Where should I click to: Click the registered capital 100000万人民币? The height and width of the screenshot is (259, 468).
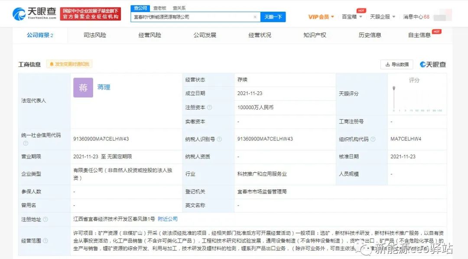[256, 107]
